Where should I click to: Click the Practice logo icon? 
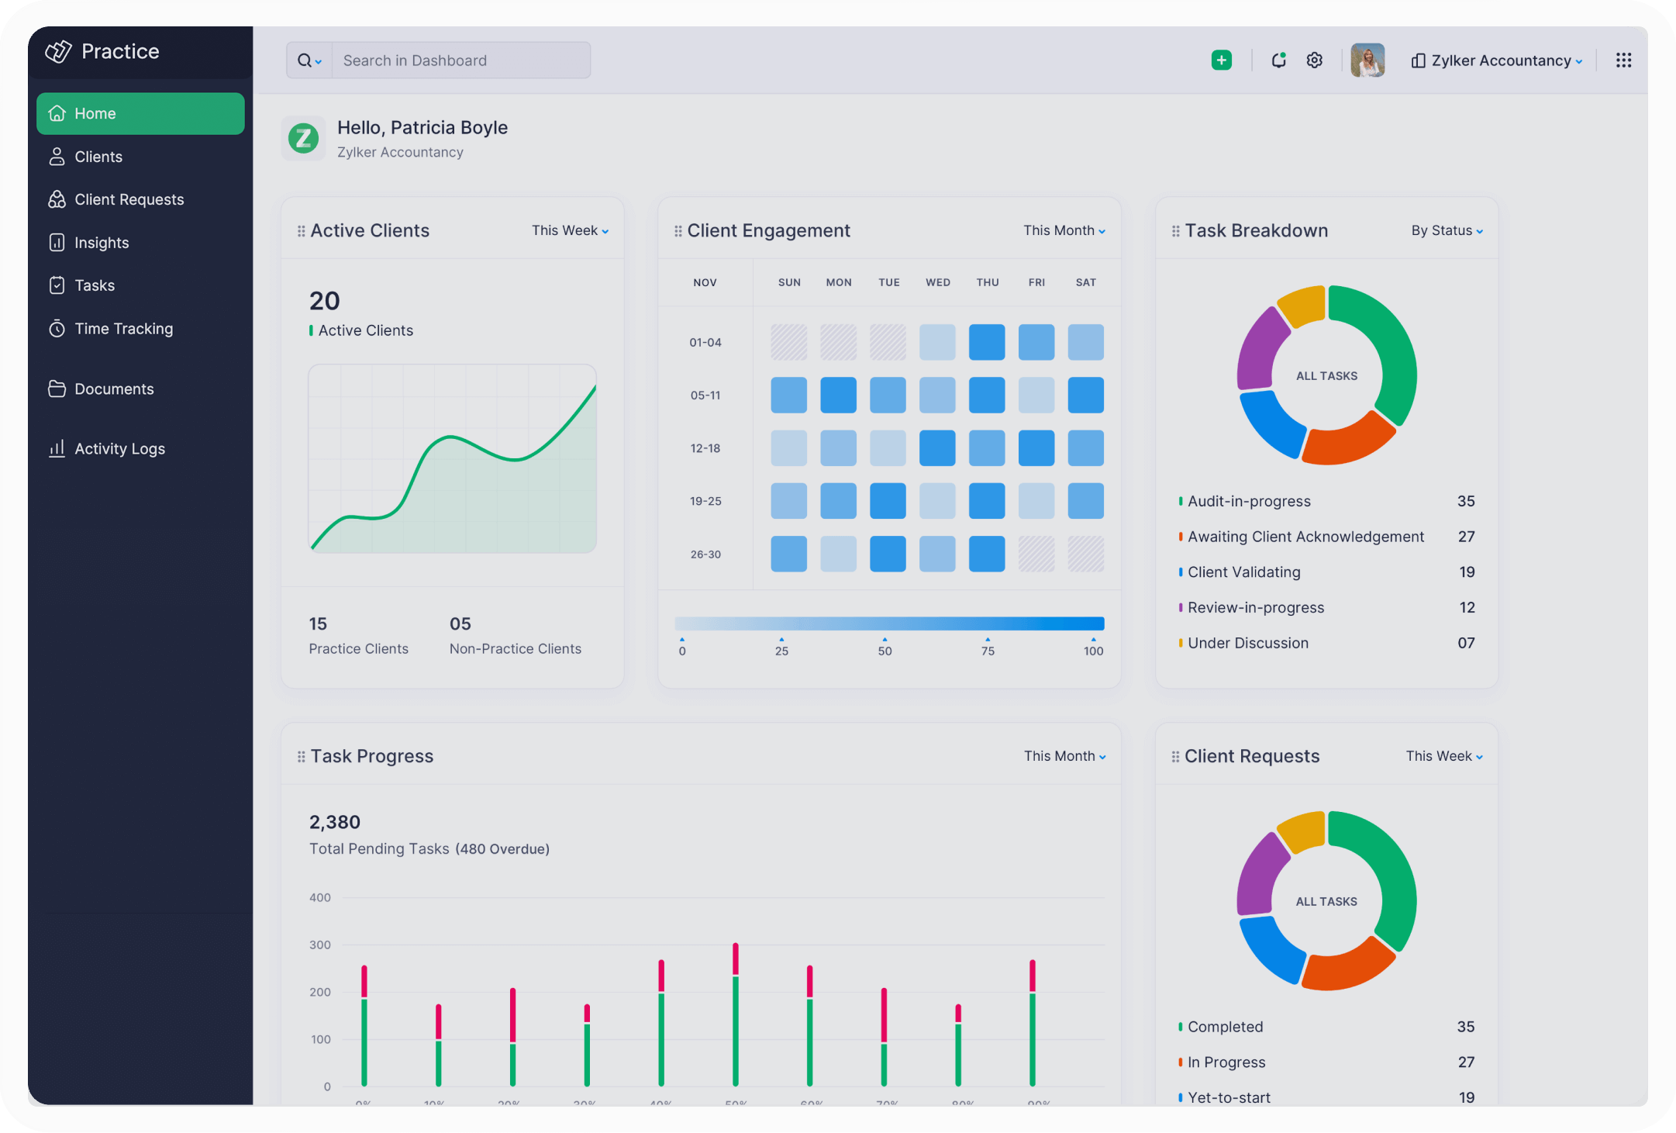coord(58,51)
